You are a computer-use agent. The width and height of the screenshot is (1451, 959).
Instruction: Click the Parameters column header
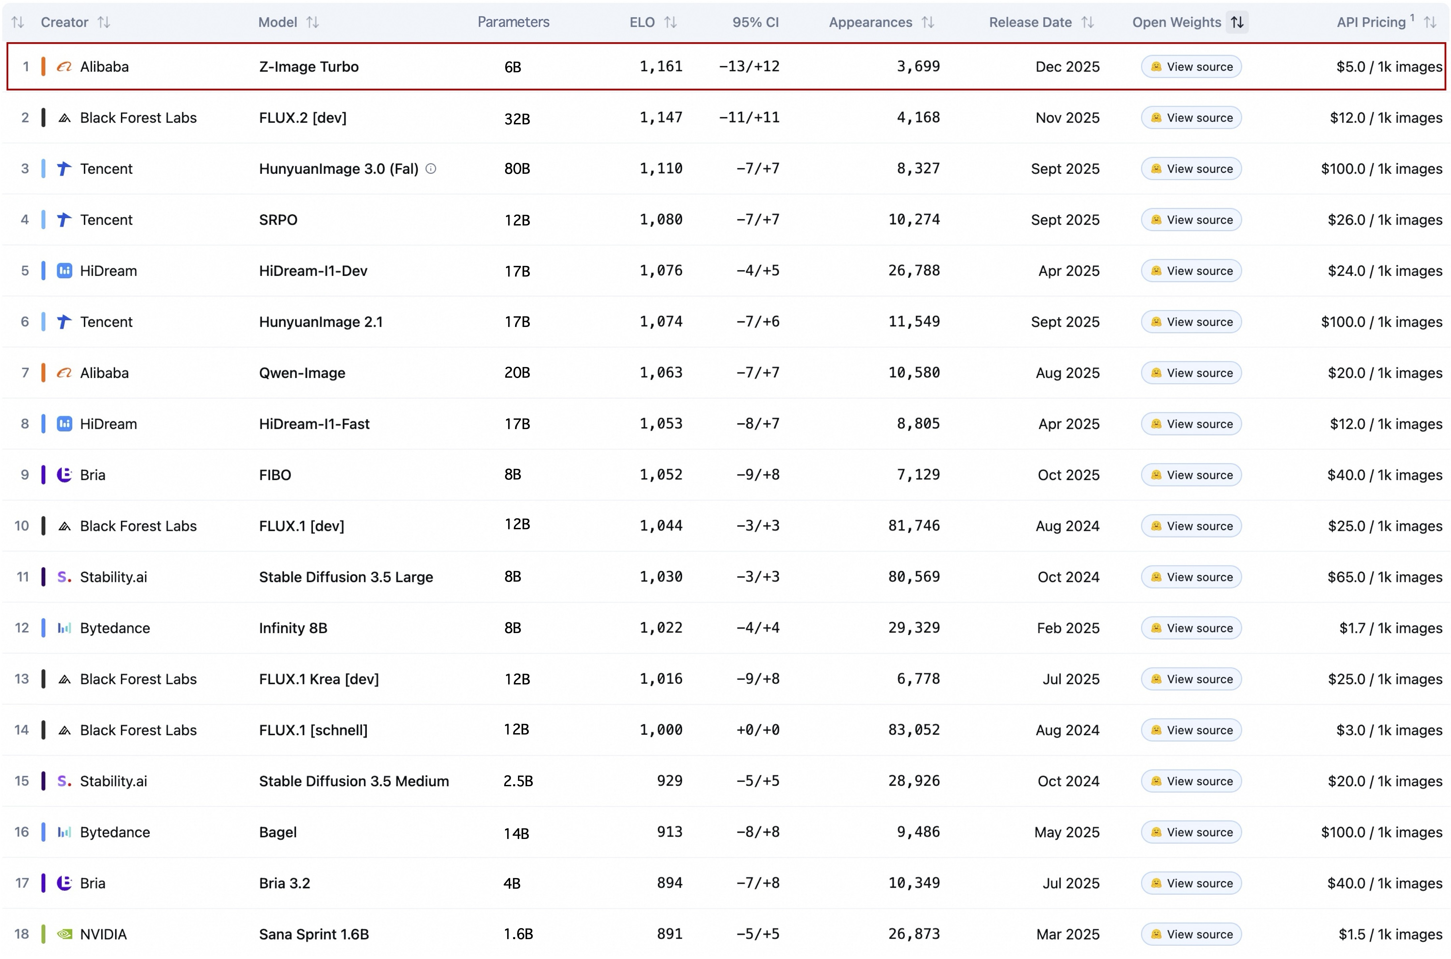513,22
